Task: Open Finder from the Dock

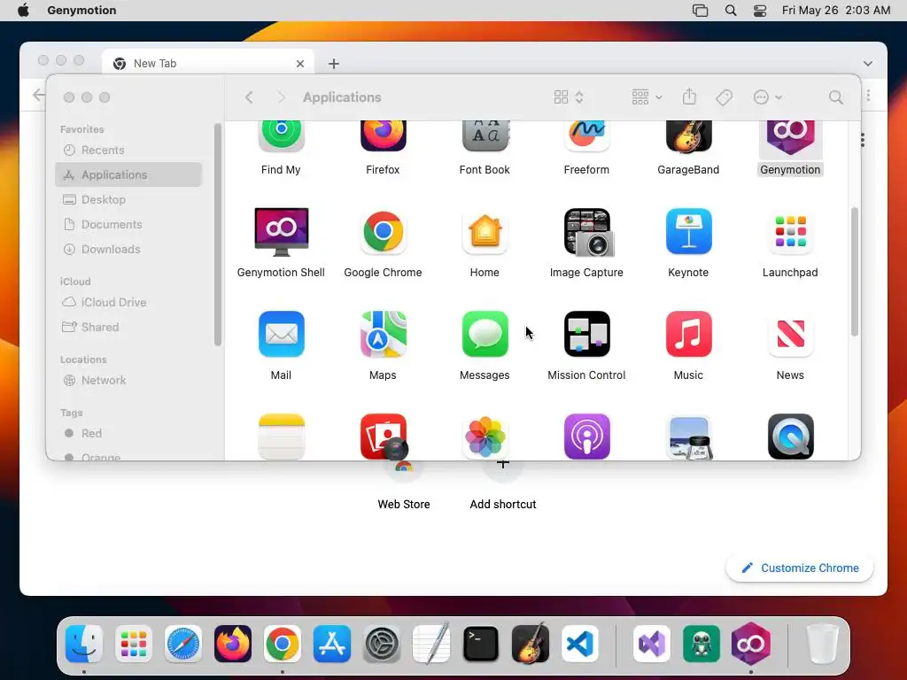Action: [x=84, y=644]
